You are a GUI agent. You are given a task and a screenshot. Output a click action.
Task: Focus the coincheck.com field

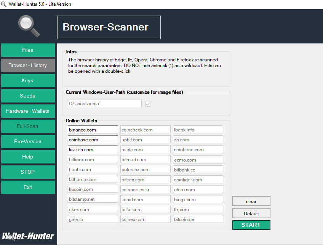(146, 130)
